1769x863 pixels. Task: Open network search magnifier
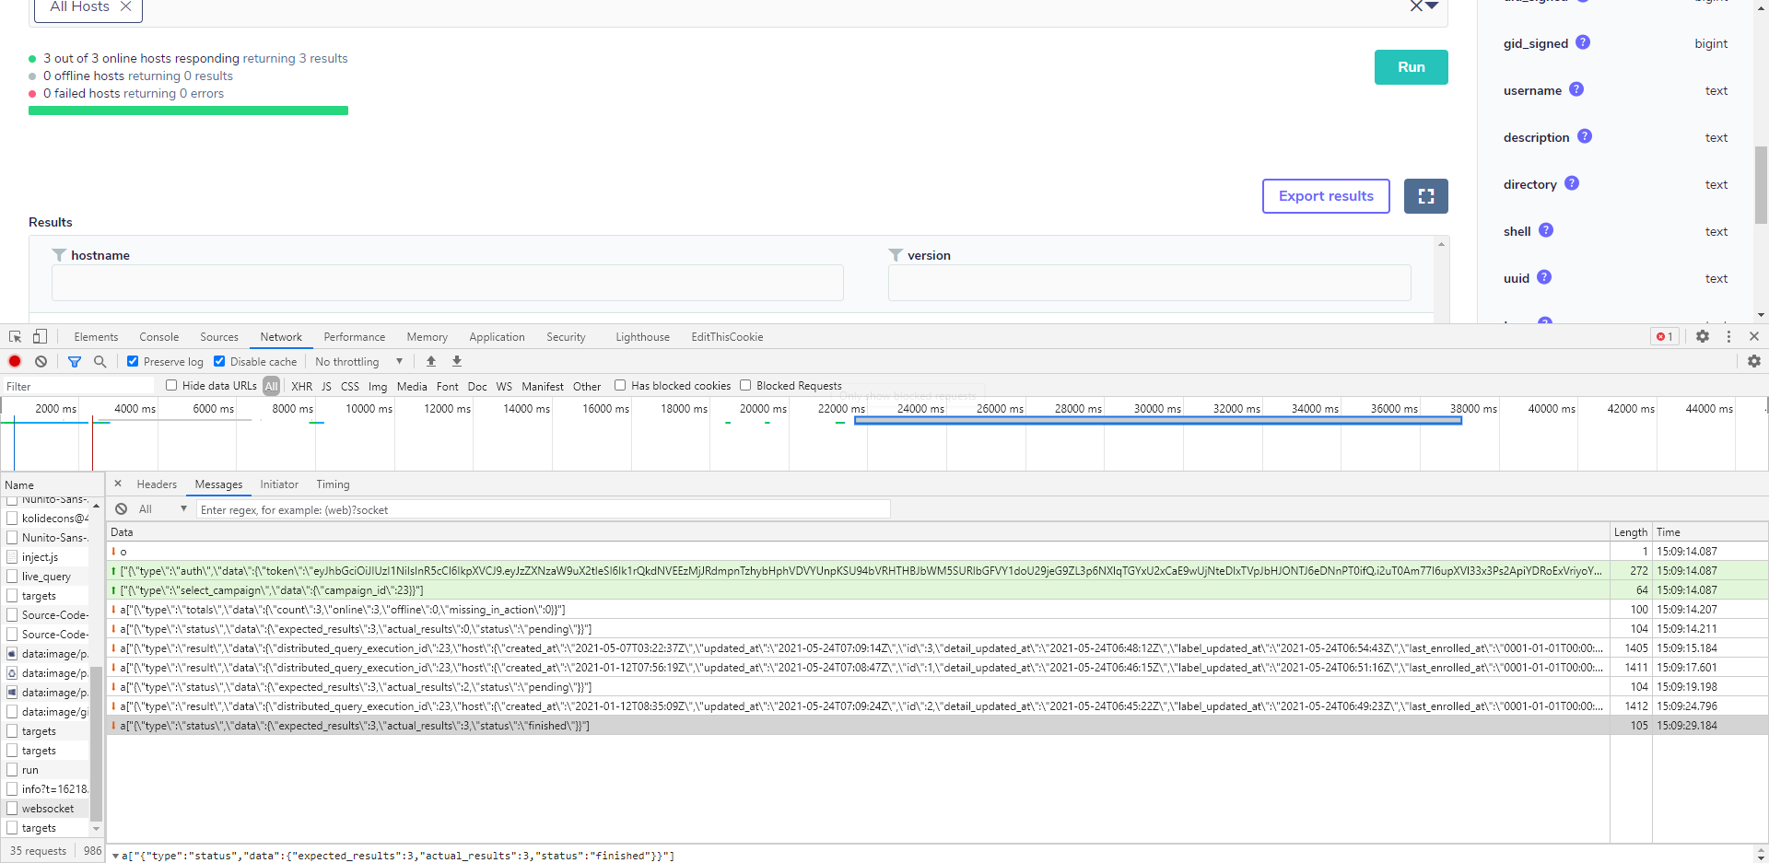click(x=100, y=362)
